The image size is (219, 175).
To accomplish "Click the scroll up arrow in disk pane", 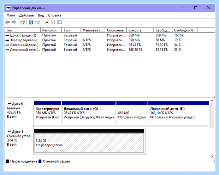I will (x=212, y=101).
